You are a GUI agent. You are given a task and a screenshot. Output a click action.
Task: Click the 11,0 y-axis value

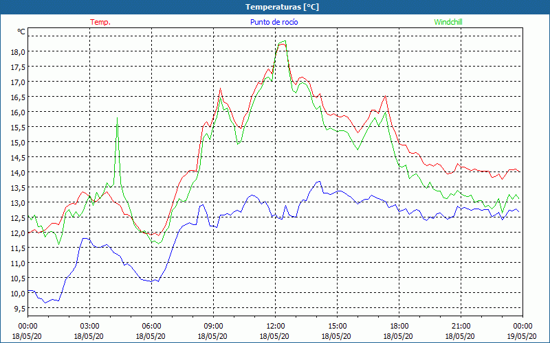click(x=18, y=263)
